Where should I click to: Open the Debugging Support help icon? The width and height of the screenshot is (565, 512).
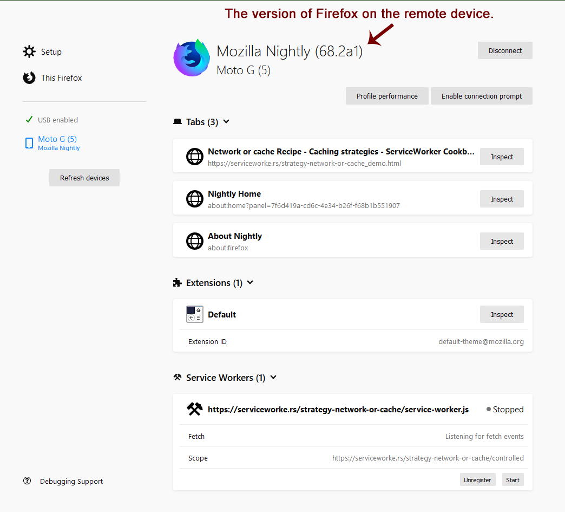tap(27, 481)
